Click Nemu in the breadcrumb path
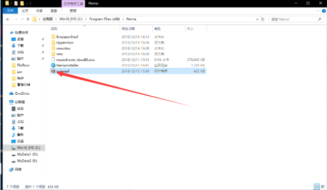Screen dimensions: 327x190 pos(131,19)
